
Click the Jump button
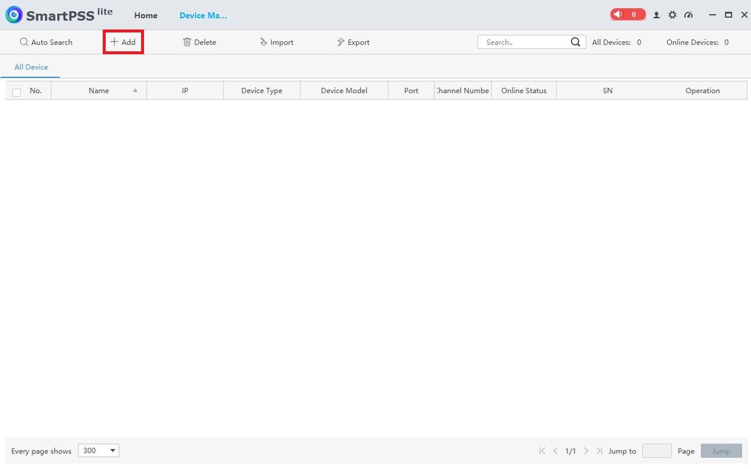pos(721,451)
